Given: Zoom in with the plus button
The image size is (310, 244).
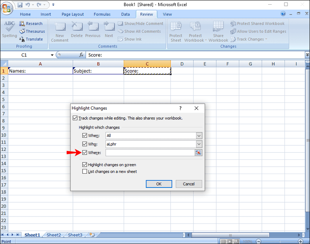Looking at the screenshot, I should [300, 241].
